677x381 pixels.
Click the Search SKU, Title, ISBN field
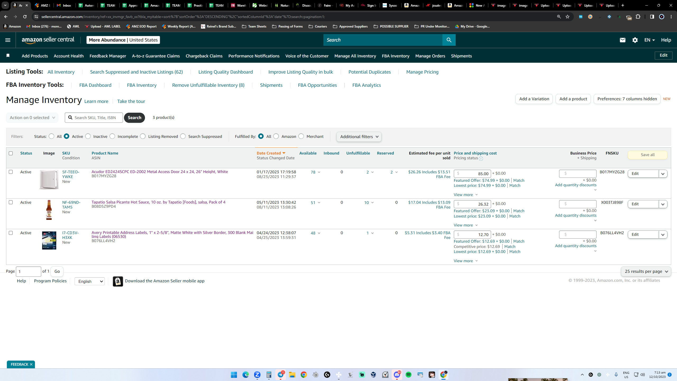pyautogui.click(x=94, y=118)
